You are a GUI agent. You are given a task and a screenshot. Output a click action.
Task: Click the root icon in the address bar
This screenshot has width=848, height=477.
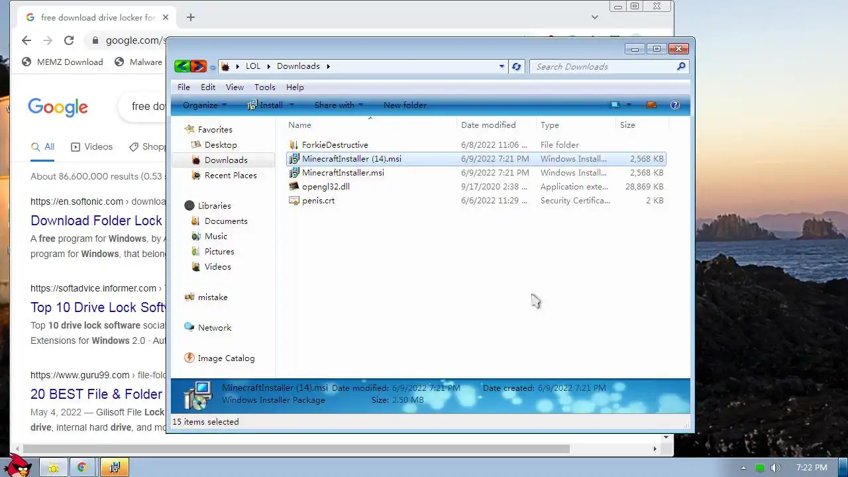pyautogui.click(x=225, y=66)
